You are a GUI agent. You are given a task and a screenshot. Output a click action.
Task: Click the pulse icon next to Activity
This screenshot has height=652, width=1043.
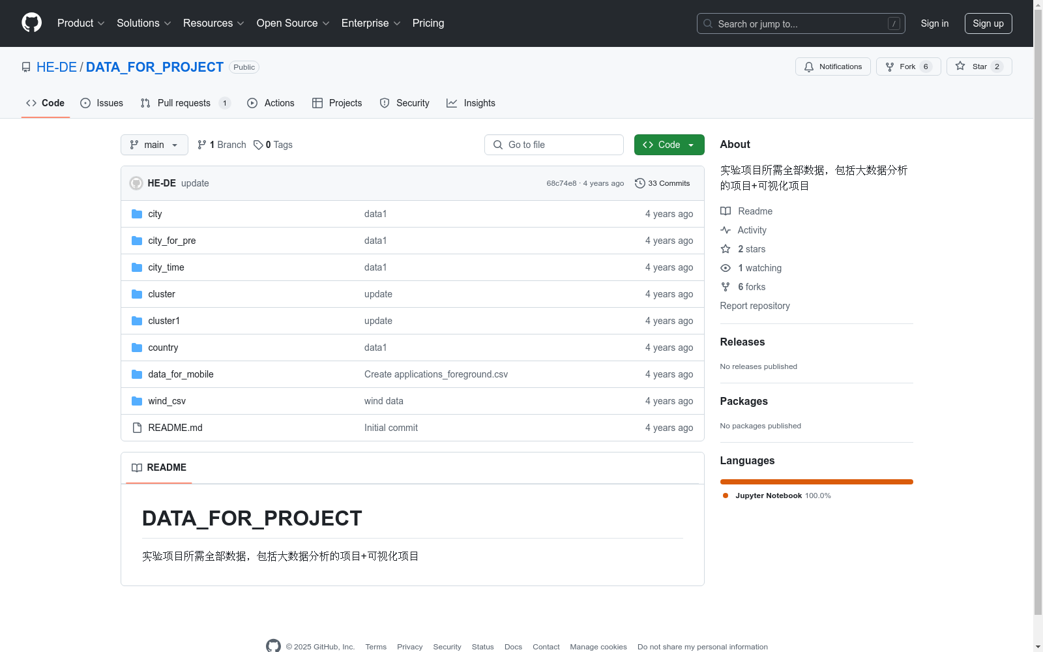726,230
